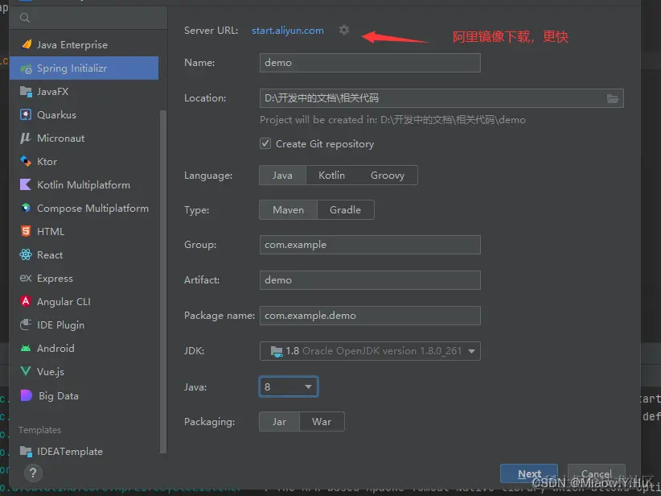Click the Android robot icon
Screen dimensions: 661x496
(x=27, y=349)
